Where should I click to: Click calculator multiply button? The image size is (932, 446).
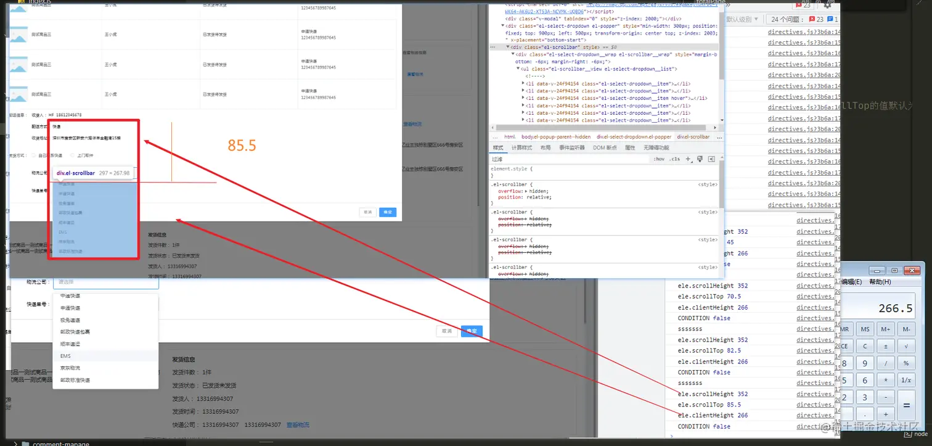(x=886, y=381)
